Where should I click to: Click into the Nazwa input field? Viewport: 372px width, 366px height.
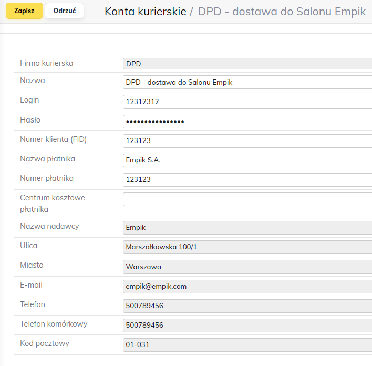[x=247, y=82]
